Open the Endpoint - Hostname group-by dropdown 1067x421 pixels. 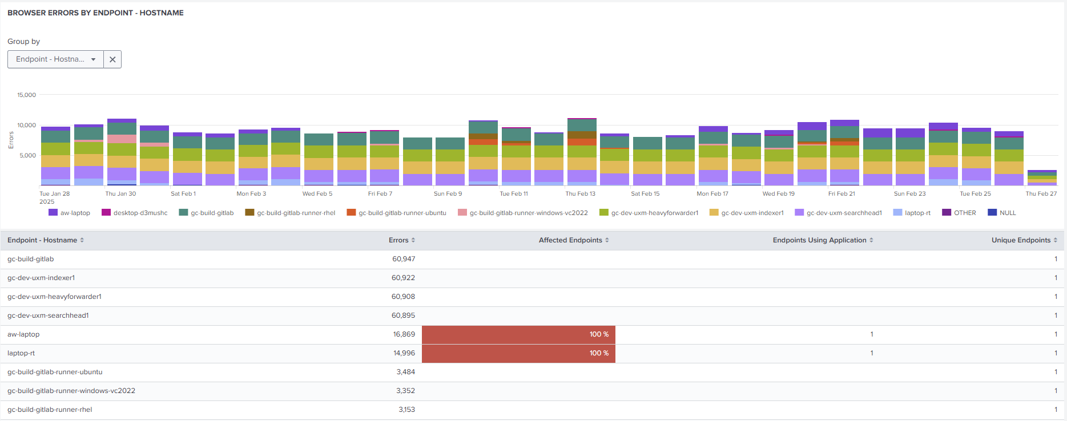tap(55, 59)
